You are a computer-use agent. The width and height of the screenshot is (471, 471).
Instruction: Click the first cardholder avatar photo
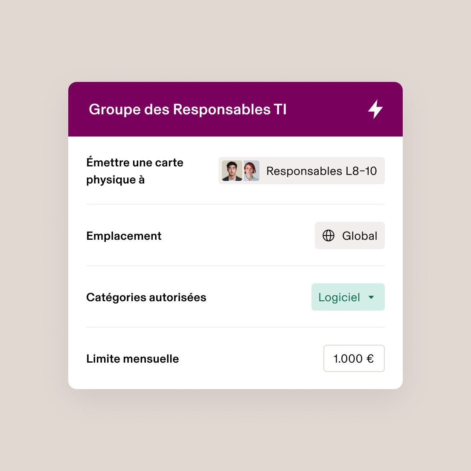pyautogui.click(x=232, y=171)
